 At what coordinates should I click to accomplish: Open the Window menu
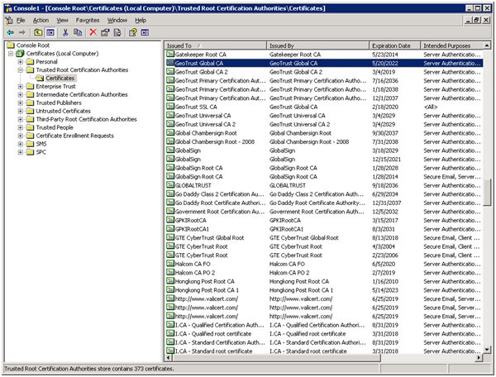pos(117,20)
